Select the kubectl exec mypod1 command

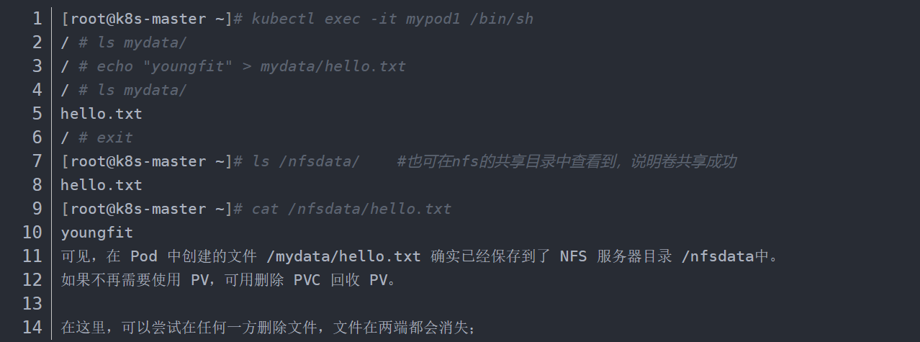point(392,19)
